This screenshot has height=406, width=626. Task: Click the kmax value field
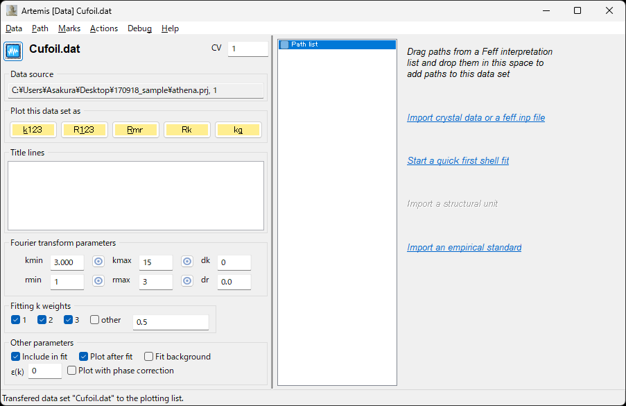(156, 262)
